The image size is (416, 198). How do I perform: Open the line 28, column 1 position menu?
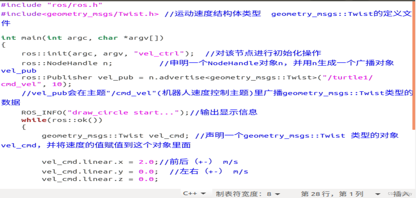(341, 194)
